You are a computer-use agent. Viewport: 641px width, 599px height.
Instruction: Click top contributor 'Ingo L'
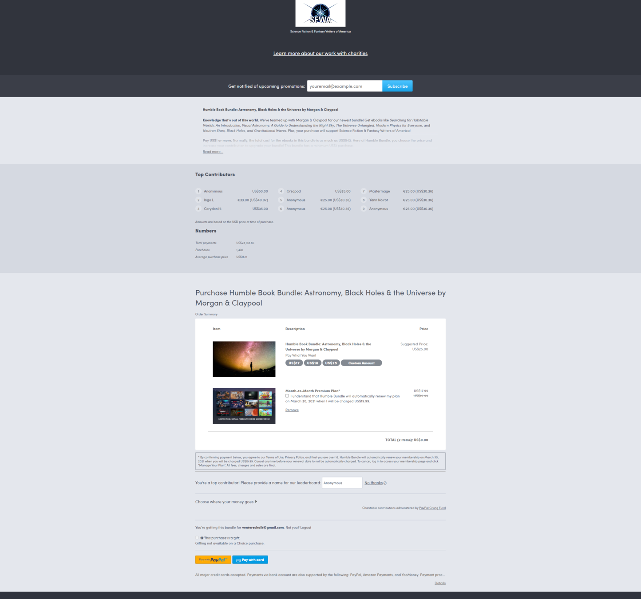(209, 200)
